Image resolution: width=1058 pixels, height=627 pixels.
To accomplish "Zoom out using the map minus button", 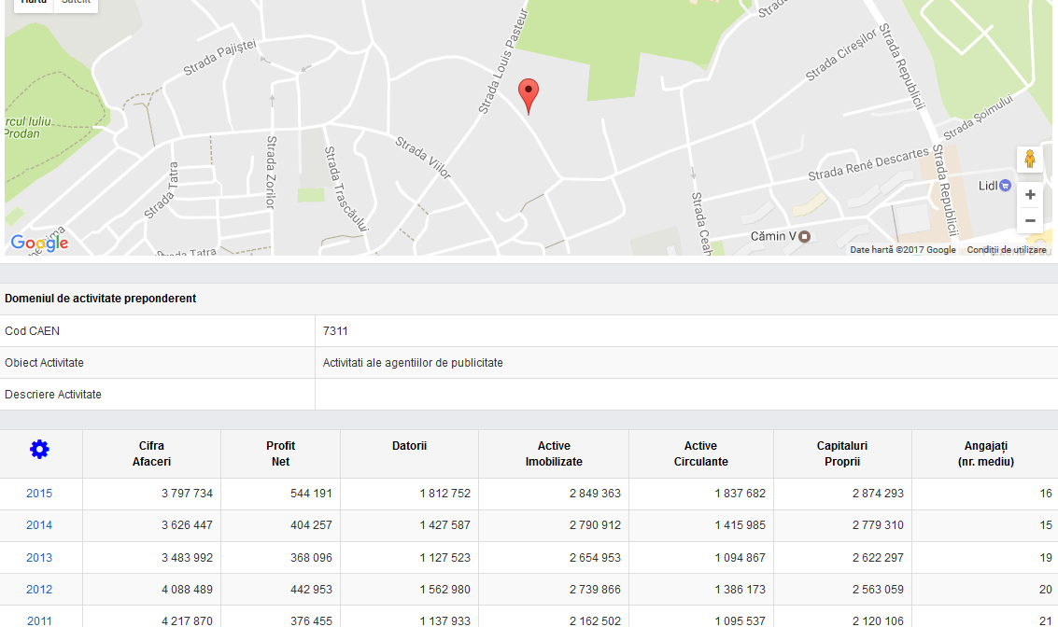I will pos(1030,221).
